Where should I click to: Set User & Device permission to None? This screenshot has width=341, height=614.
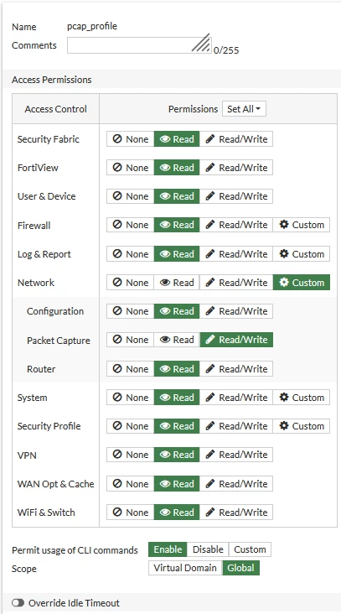(x=130, y=196)
